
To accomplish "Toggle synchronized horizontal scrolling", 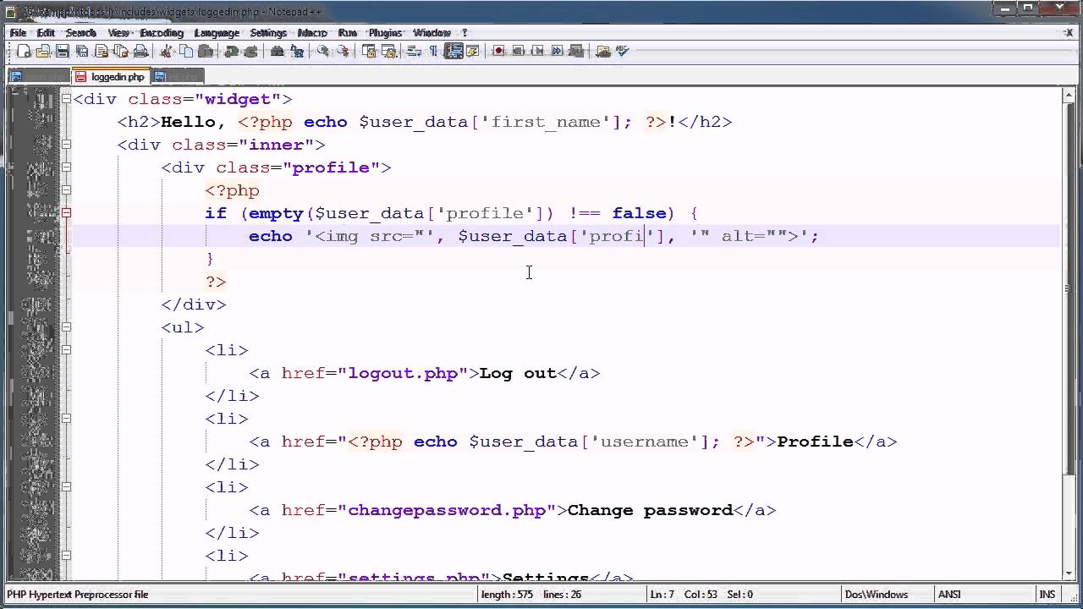I will click(388, 52).
